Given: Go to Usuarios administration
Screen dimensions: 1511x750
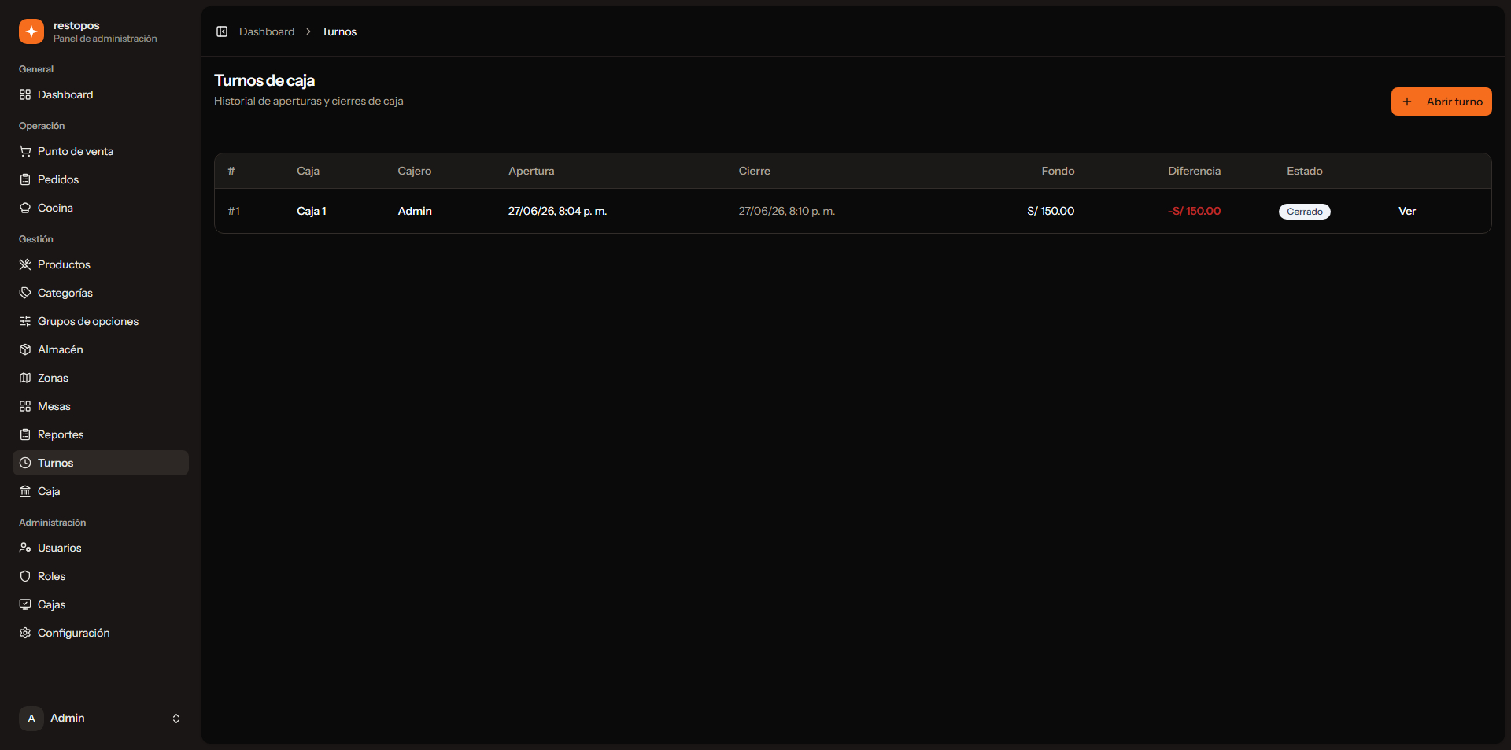Looking at the screenshot, I should [101, 548].
